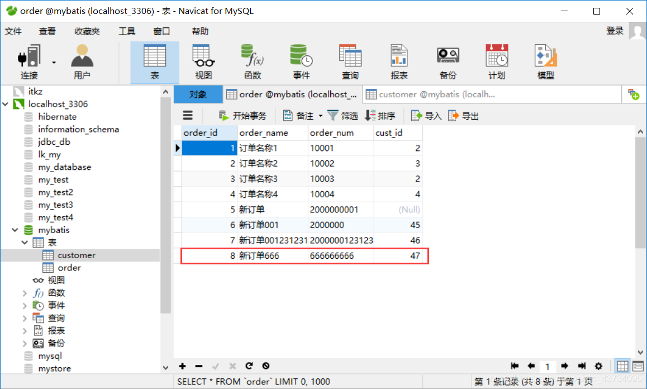The height and width of the screenshot is (389, 647).
Task: Open the 文件 menu
Action: click(x=13, y=31)
